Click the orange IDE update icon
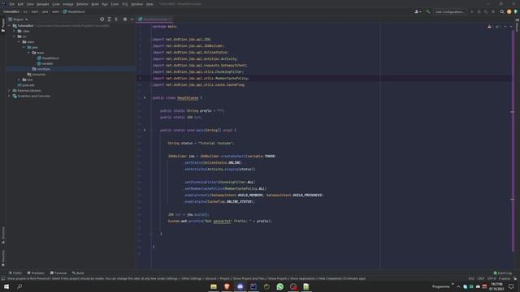The width and height of the screenshot is (520, 292). tap(509, 11)
